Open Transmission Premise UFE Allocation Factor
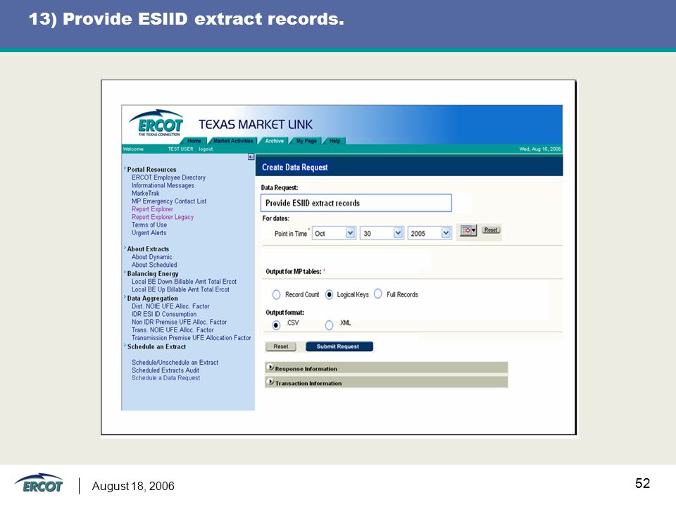Image resolution: width=676 pixels, height=507 pixels. (192, 338)
